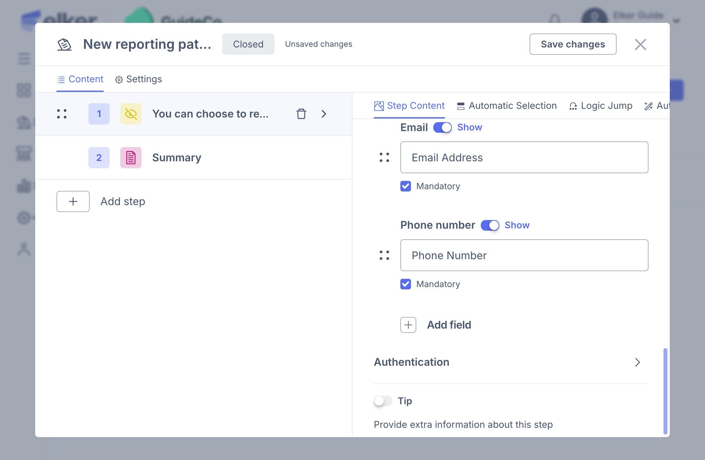Toggle the Phone number Show switch
Image resolution: width=705 pixels, height=460 pixels.
(x=490, y=225)
